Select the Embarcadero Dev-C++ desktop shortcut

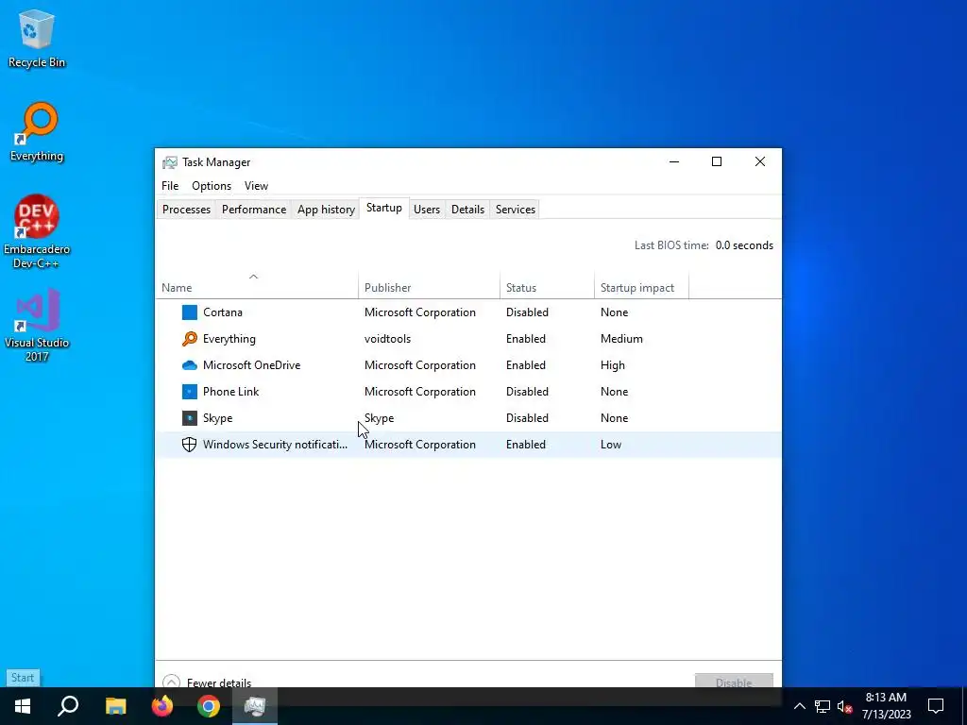(x=37, y=232)
